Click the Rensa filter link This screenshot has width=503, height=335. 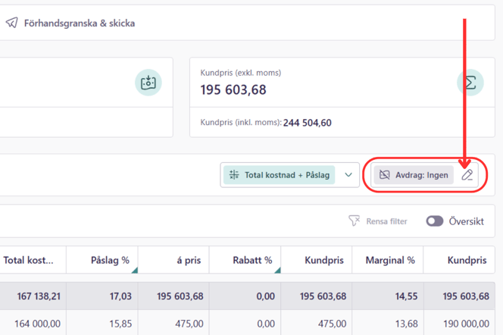[x=387, y=221]
